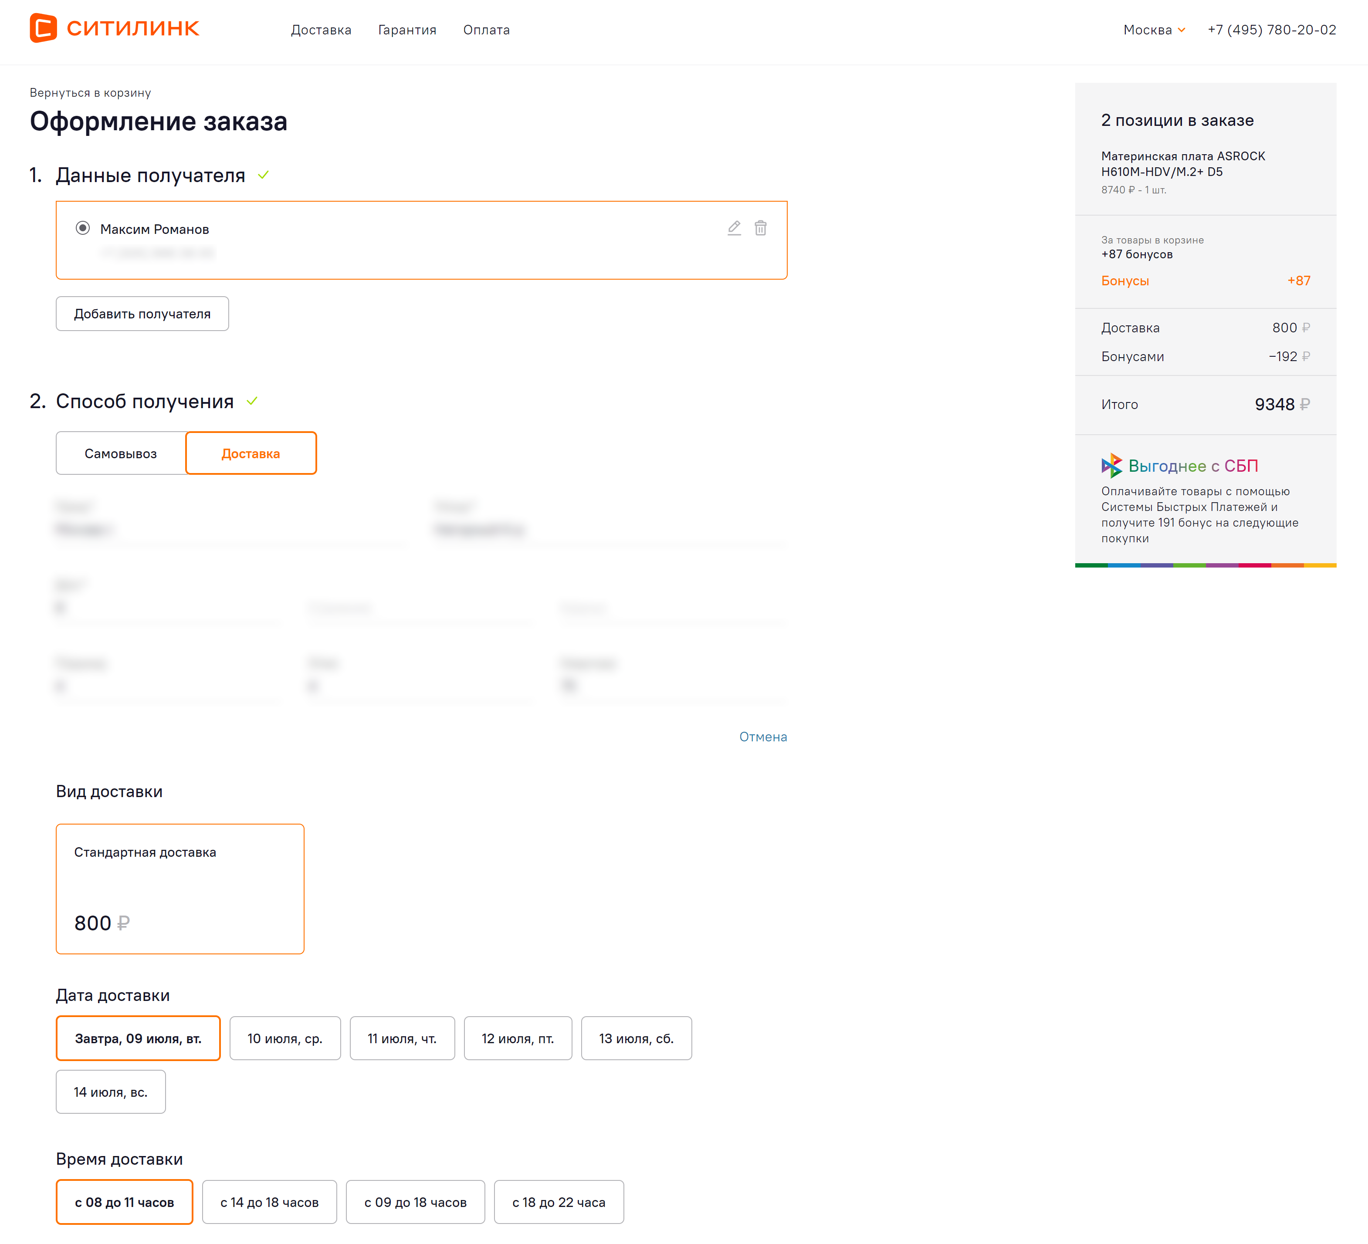Viewport: 1368px width, 1244px height.
Task: Pick delivery date 10 июля, ср.
Action: point(285,1038)
